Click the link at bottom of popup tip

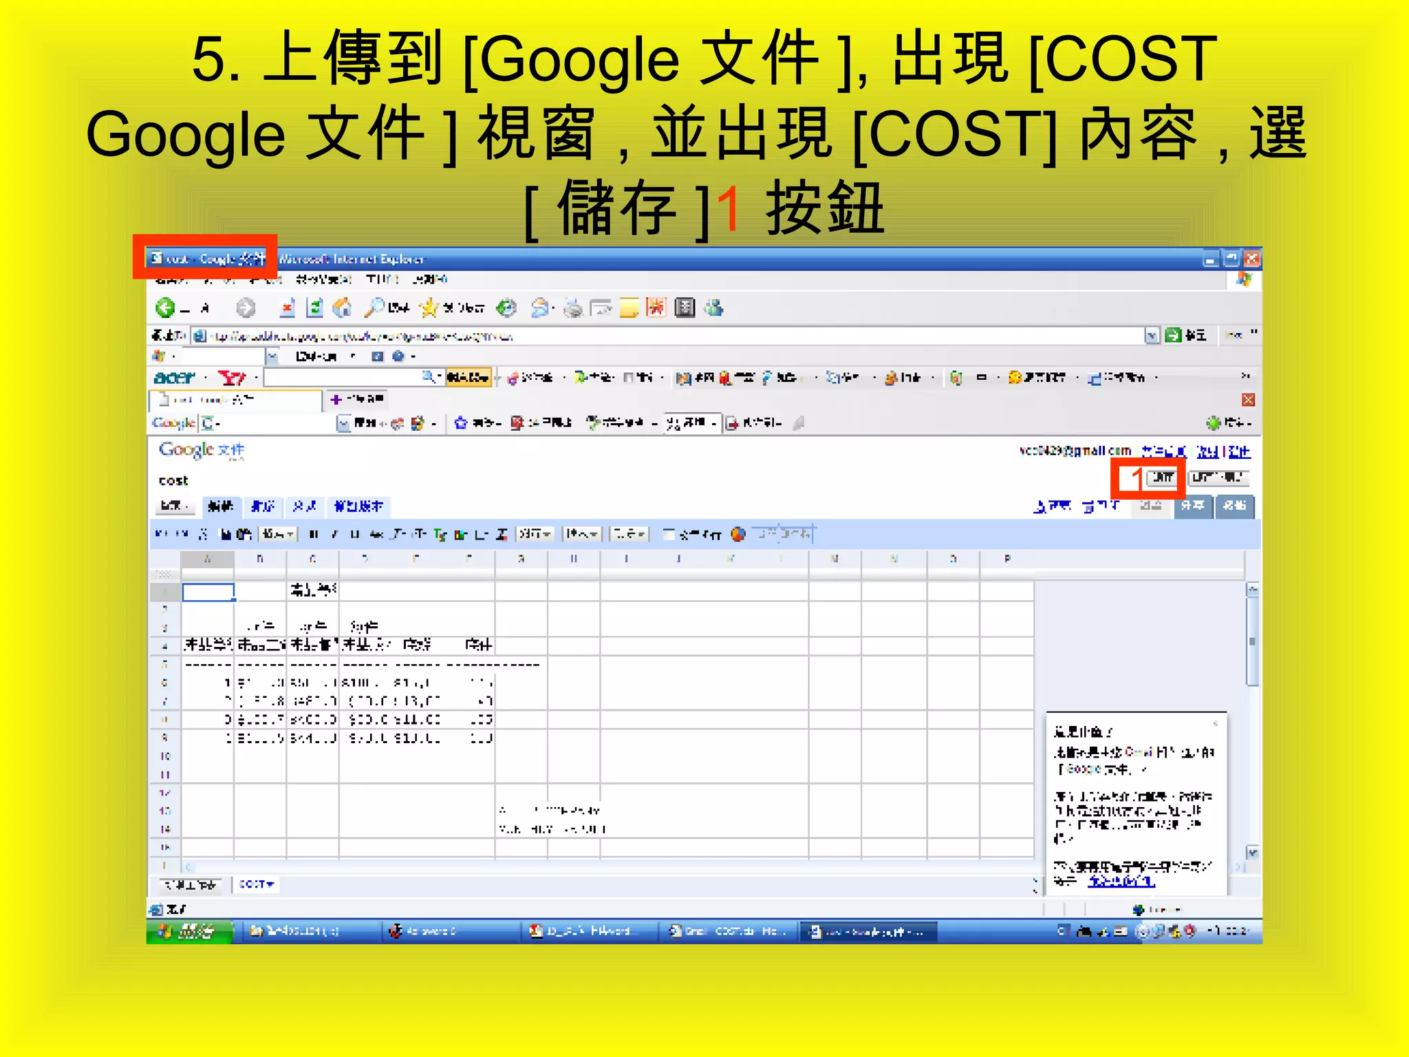[1121, 882]
